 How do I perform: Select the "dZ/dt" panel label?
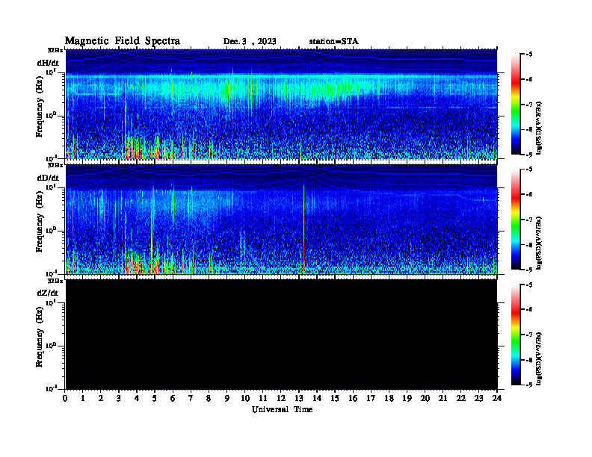[x=48, y=293]
